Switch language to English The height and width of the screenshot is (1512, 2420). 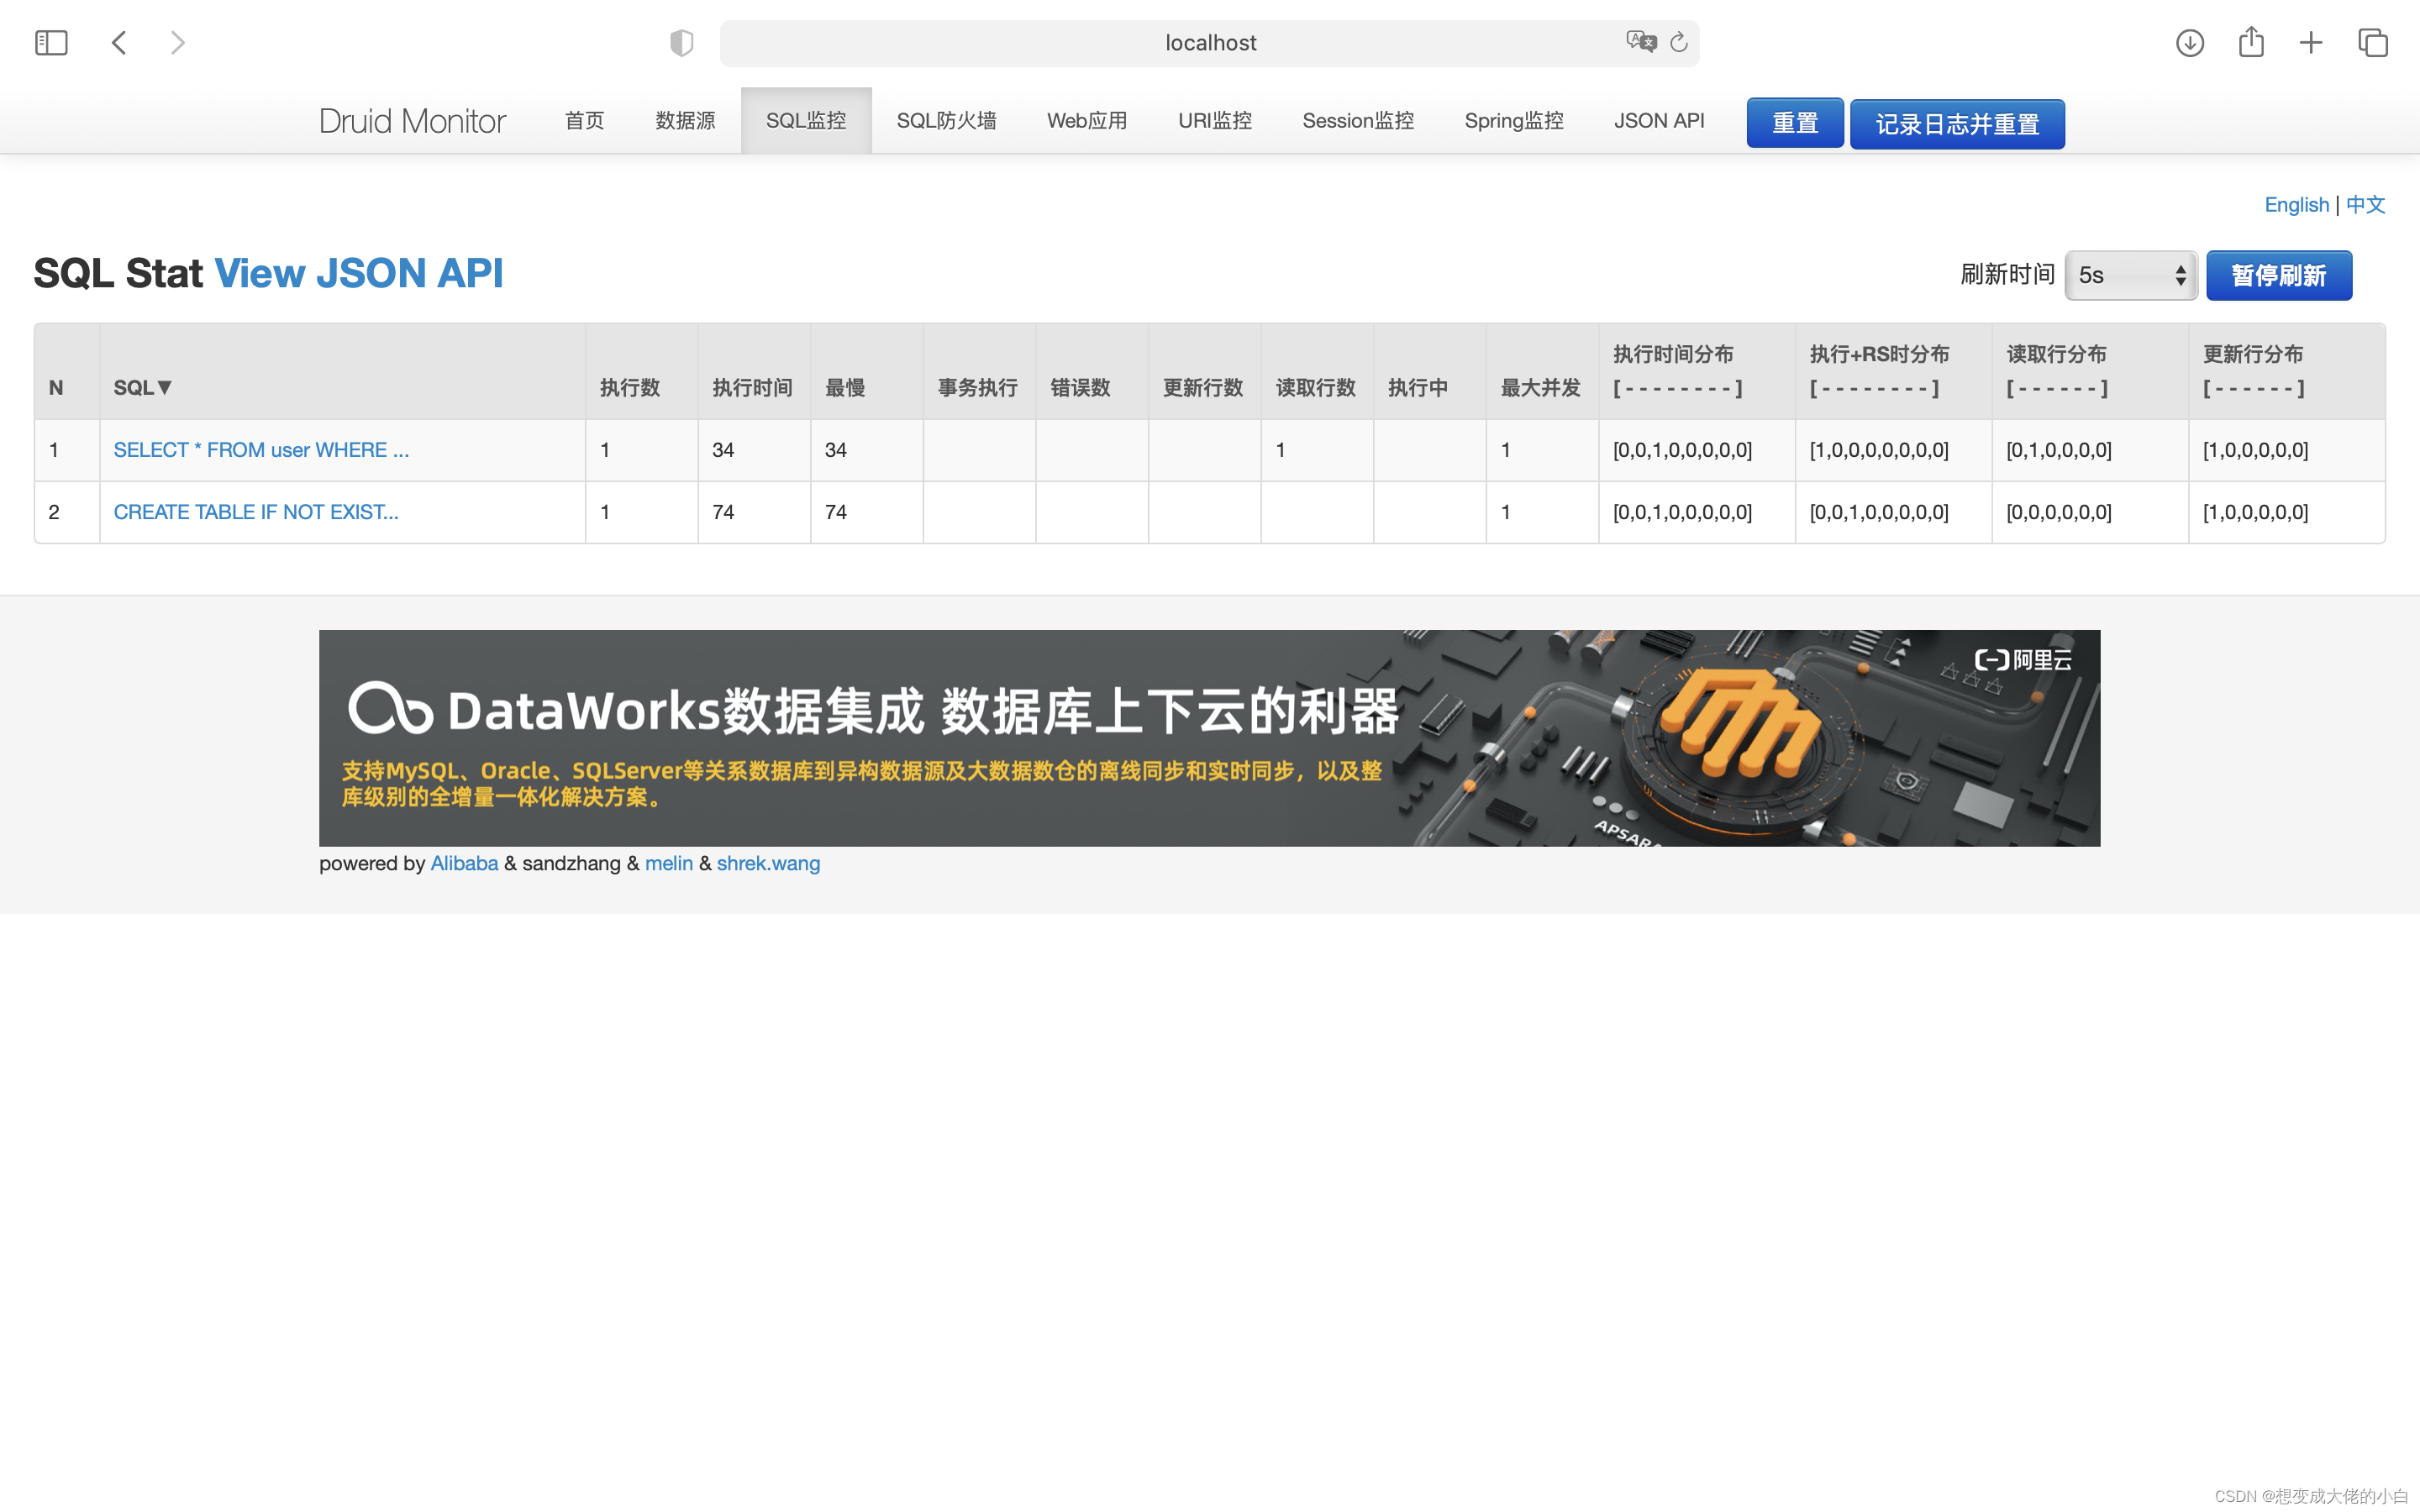[2296, 204]
